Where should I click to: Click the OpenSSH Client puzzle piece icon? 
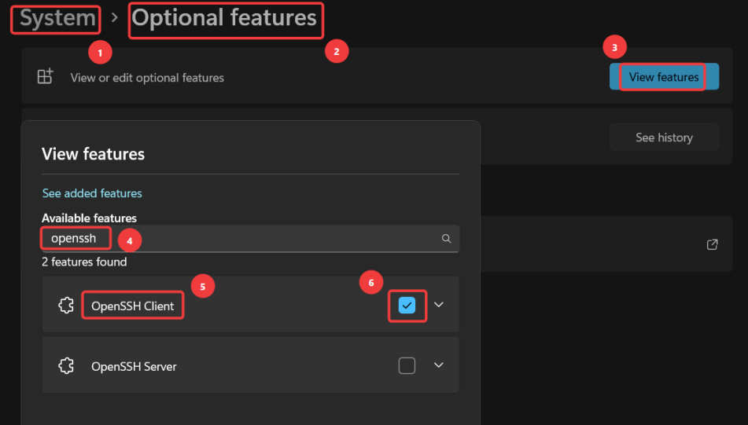tap(66, 305)
